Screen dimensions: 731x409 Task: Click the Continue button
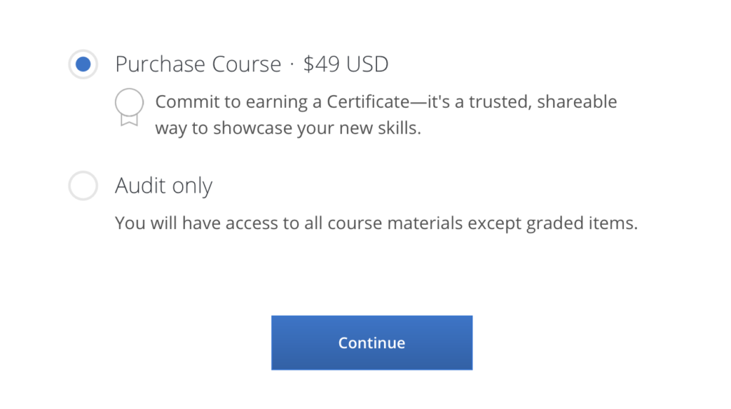click(371, 343)
